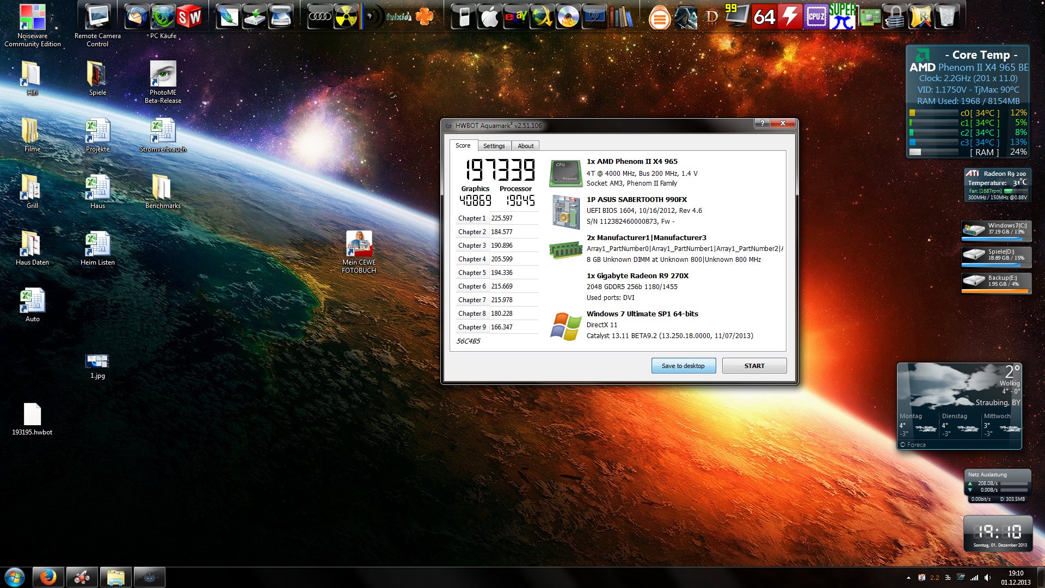
Task: Switch to the Score tab
Action: (x=463, y=145)
